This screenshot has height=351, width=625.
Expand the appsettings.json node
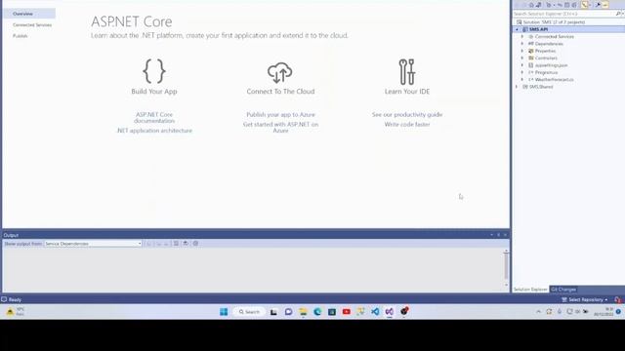point(522,65)
